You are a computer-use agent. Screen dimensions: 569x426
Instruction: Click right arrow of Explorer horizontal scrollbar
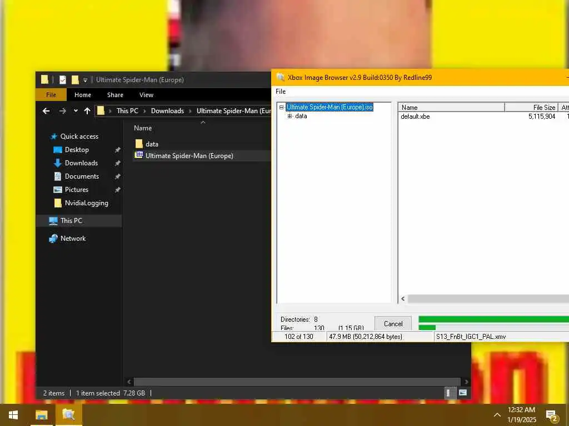466,382
